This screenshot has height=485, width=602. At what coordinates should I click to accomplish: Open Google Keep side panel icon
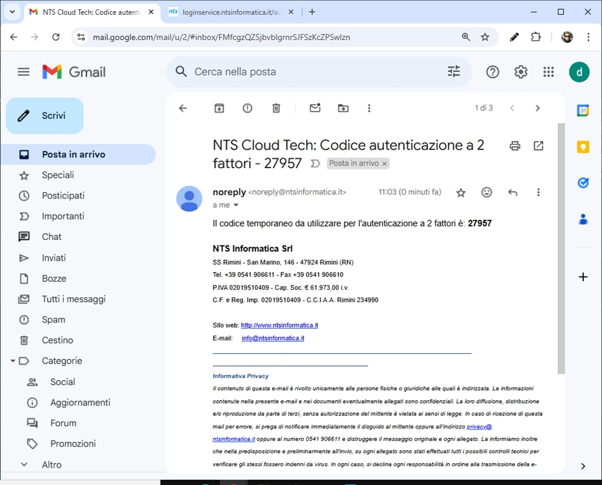pyautogui.click(x=583, y=147)
